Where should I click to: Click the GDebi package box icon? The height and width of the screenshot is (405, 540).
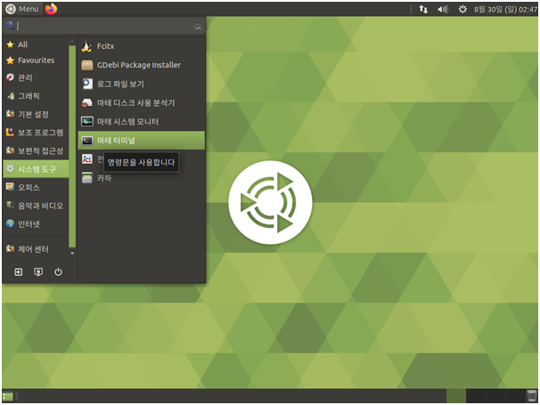86,65
